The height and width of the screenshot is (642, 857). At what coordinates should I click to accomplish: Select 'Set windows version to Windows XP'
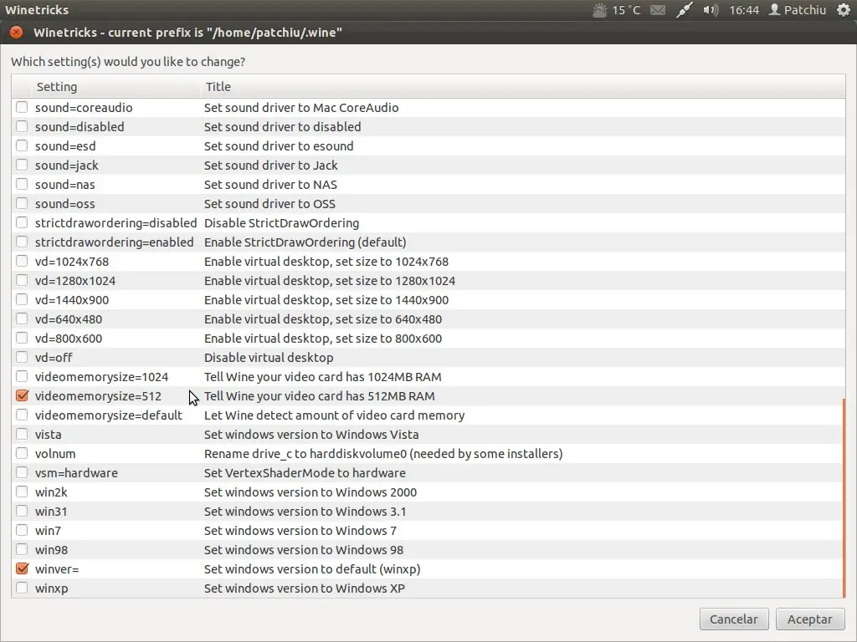click(x=305, y=588)
